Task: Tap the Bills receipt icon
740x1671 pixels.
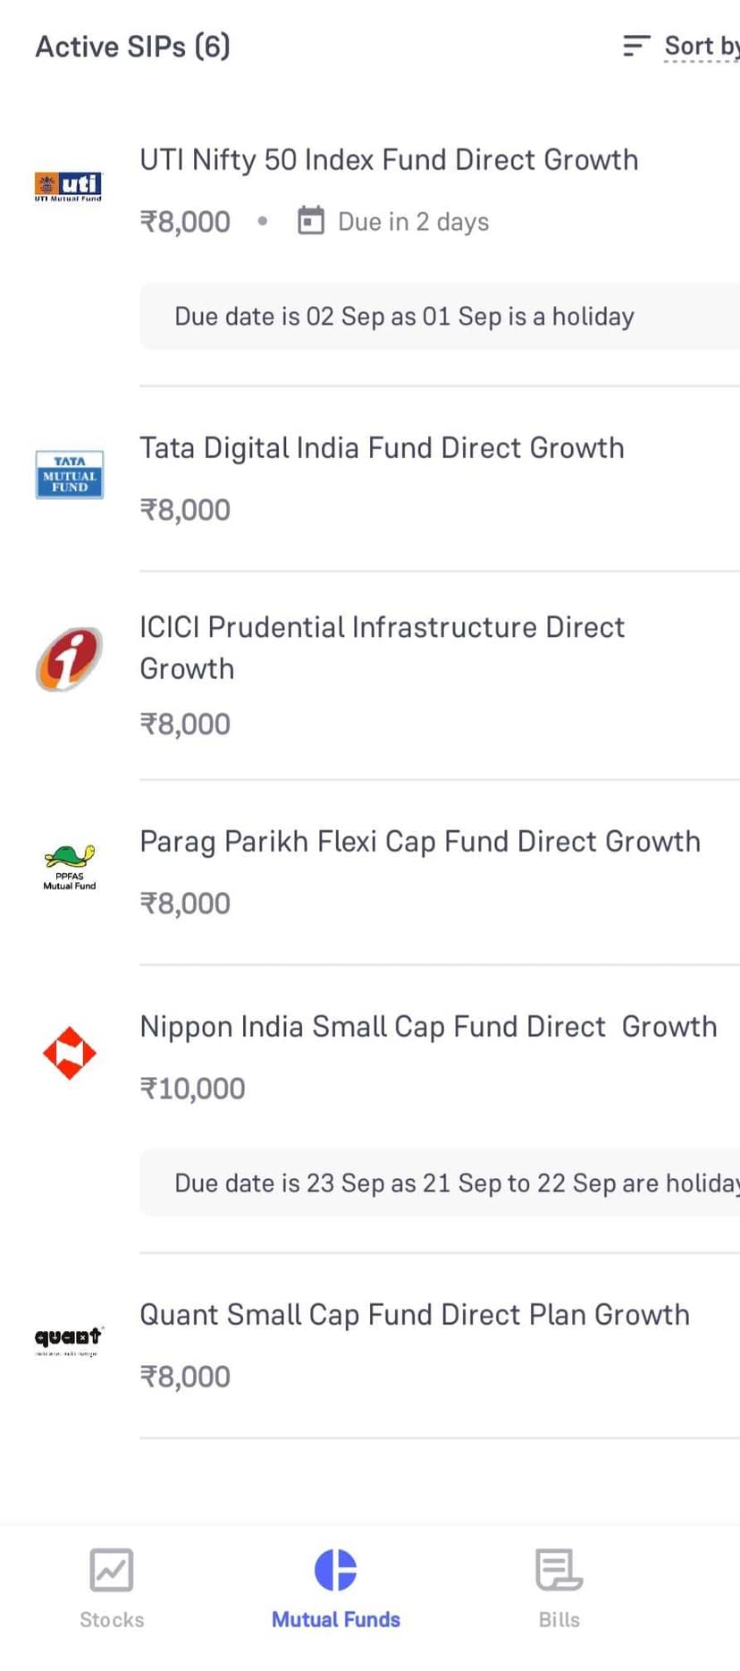Action: click(x=559, y=1570)
